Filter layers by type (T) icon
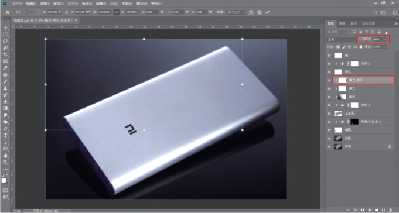The width and height of the screenshot is (399, 213). point(367,32)
